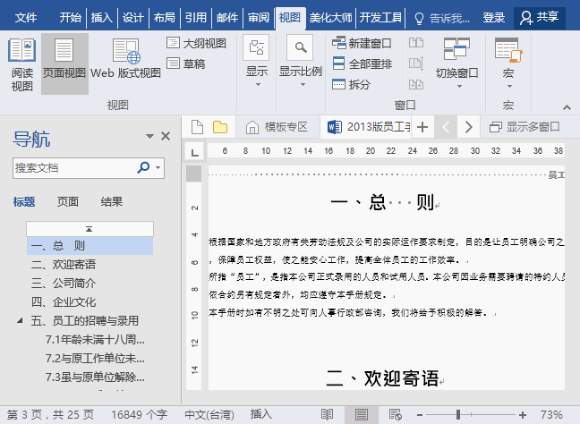The height and width of the screenshot is (424, 580).
Task: Click the search magnifier in navigation pane
Action: pos(143,167)
